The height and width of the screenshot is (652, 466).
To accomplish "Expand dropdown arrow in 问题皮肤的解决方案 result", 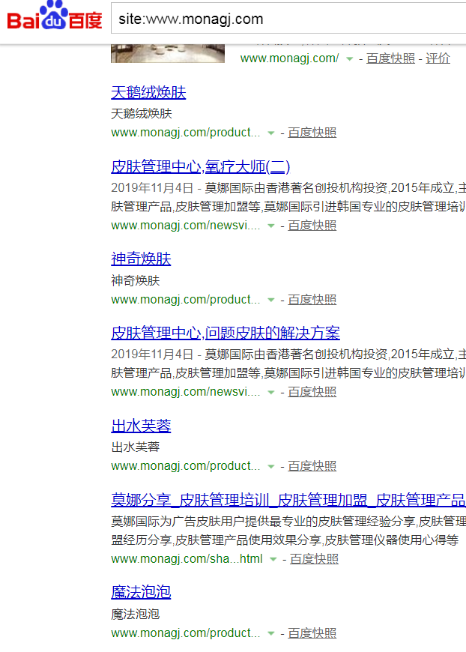I will (x=271, y=393).
